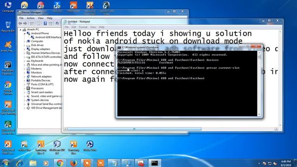Click Windows Media Player on the taskbar

[x=46, y=163]
